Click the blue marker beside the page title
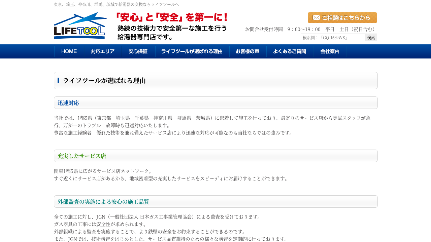This screenshot has height=242, width=431. (x=58, y=80)
